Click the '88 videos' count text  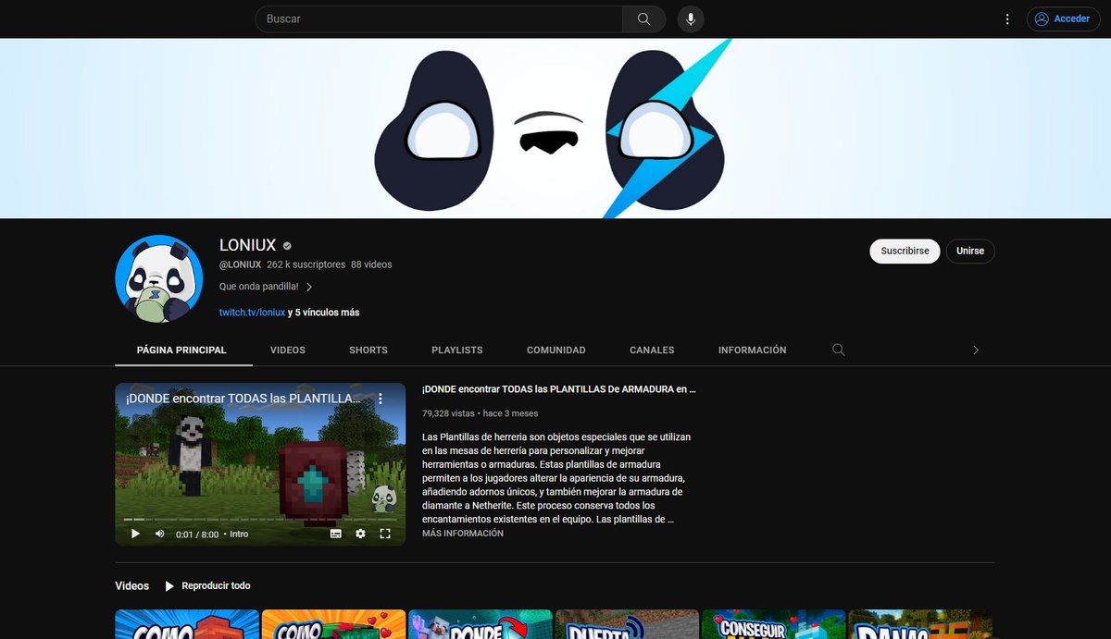coord(371,264)
